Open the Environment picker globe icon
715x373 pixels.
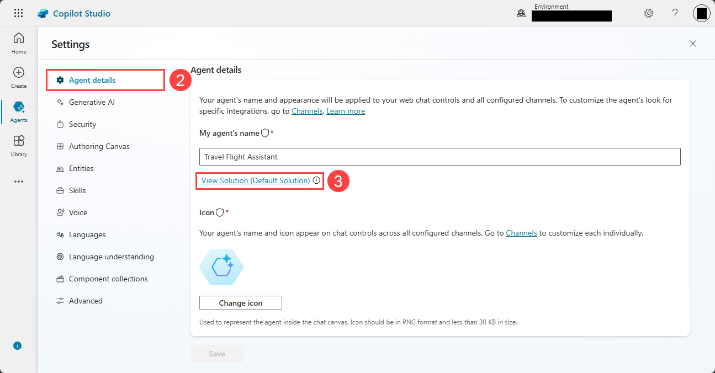(521, 14)
